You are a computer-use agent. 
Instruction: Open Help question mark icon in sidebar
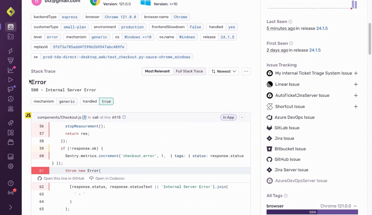(x=11, y=183)
